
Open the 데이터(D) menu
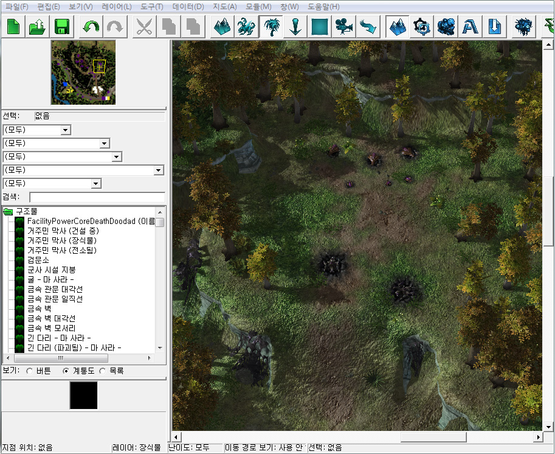coord(188,7)
